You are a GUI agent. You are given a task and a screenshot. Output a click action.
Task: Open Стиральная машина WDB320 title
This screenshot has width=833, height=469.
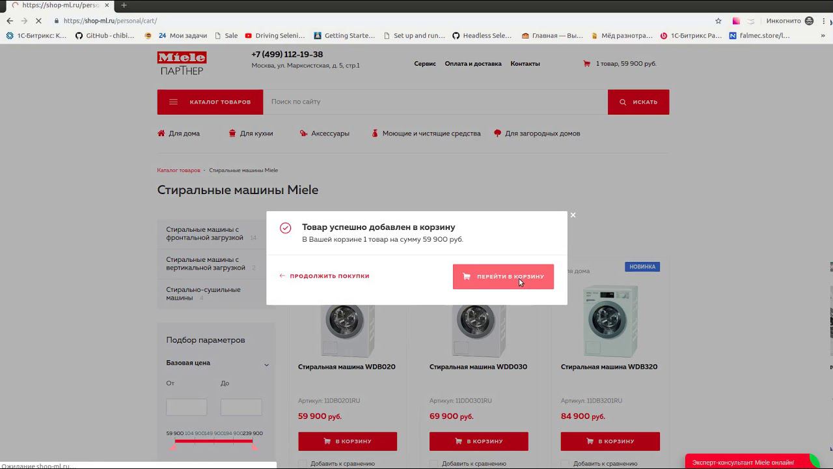pyautogui.click(x=609, y=367)
